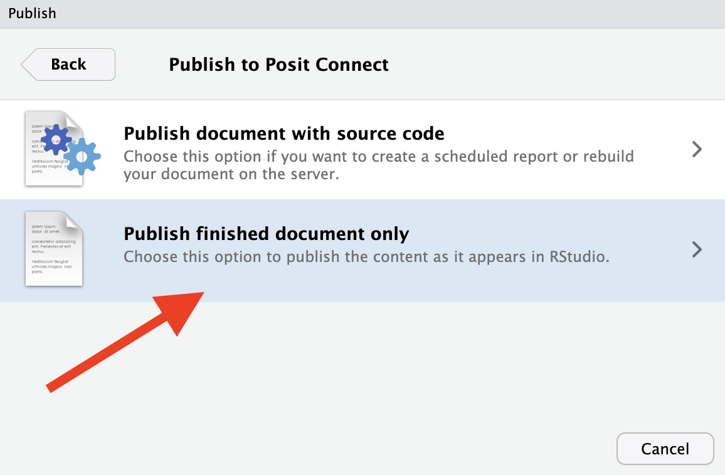The width and height of the screenshot is (725, 475).
Task: Expand chevron for publish finished document only
Action: (696, 249)
